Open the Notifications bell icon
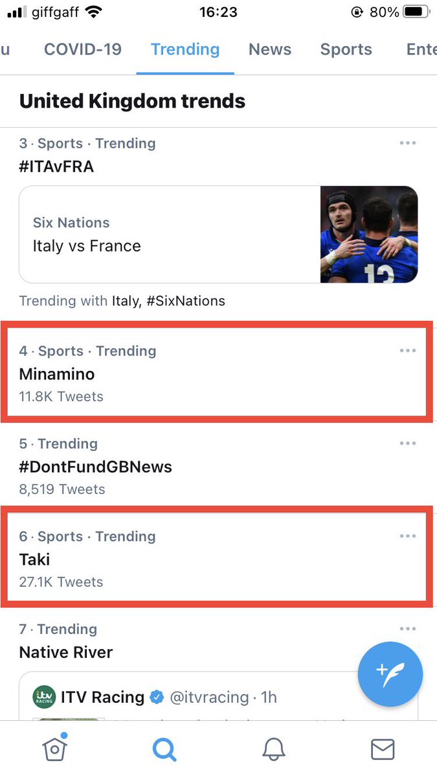Viewport: 437px width, 778px height. tap(273, 749)
